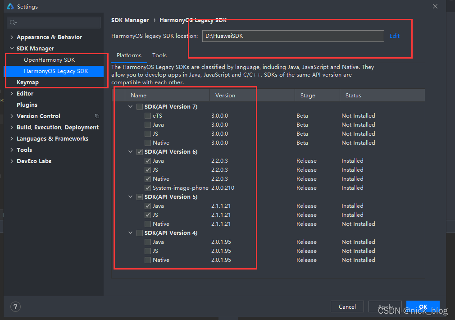Click the help question mark icon

15,306
